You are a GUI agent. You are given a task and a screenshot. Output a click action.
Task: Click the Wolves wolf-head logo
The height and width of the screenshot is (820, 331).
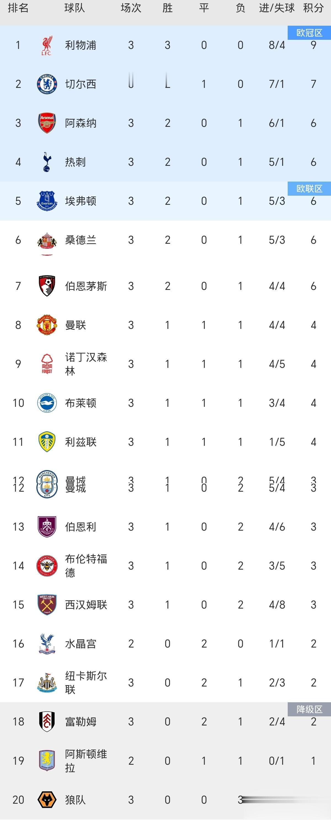[x=47, y=800]
